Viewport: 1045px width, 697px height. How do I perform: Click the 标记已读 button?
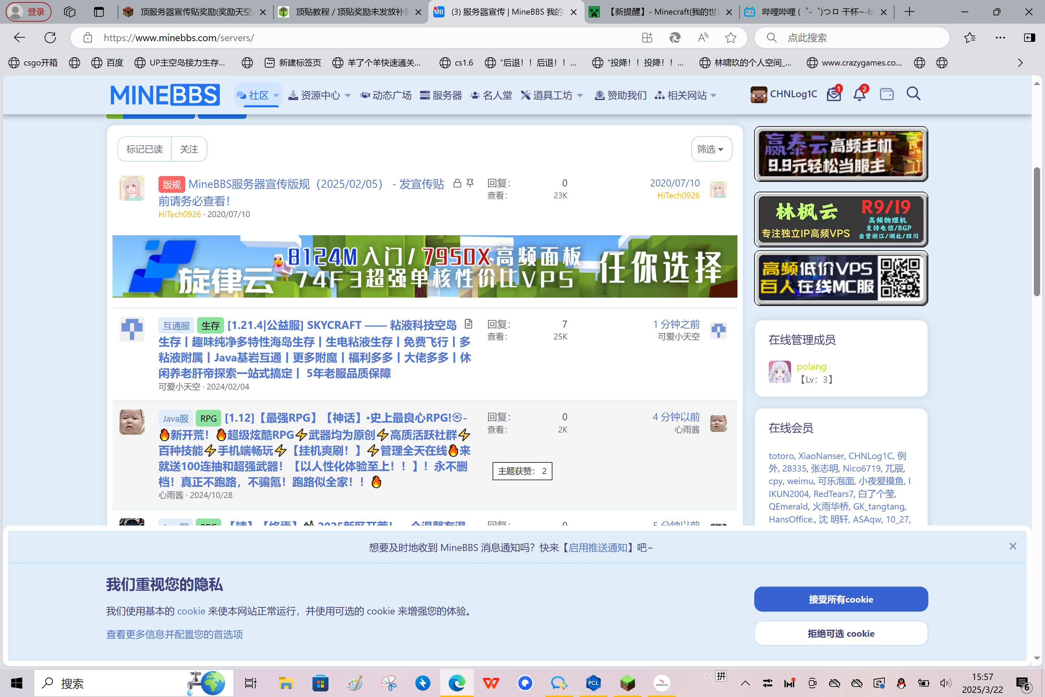point(145,149)
